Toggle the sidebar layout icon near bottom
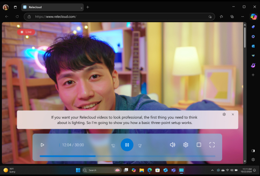This screenshot has height=176, width=260. tap(253, 151)
